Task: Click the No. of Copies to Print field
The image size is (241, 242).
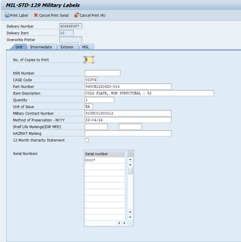Action: (x=89, y=60)
